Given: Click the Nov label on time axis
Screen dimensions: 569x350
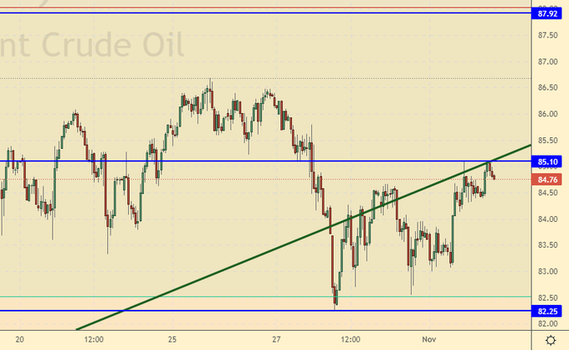Looking at the screenshot, I should point(429,339).
